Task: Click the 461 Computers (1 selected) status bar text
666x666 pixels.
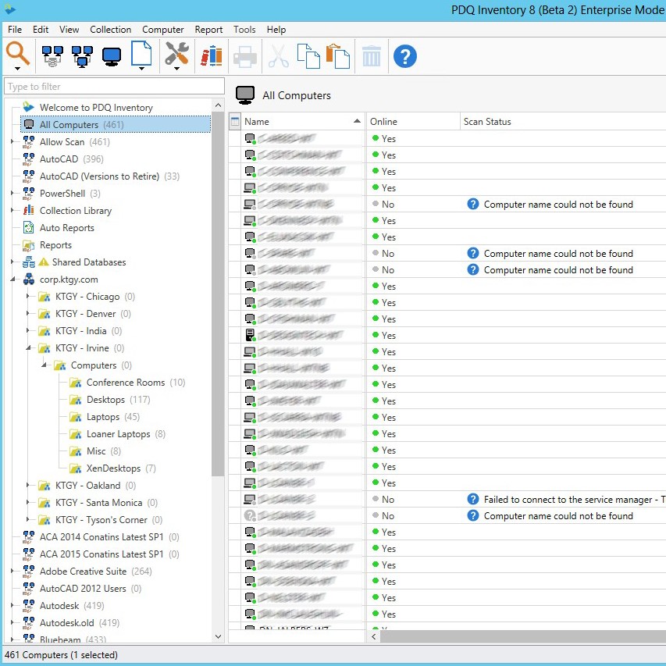Action: 61,654
